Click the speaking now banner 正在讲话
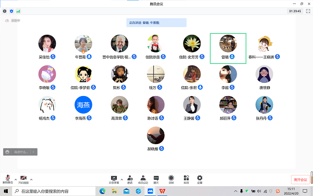This screenshot has width=313, height=196. (156, 23)
